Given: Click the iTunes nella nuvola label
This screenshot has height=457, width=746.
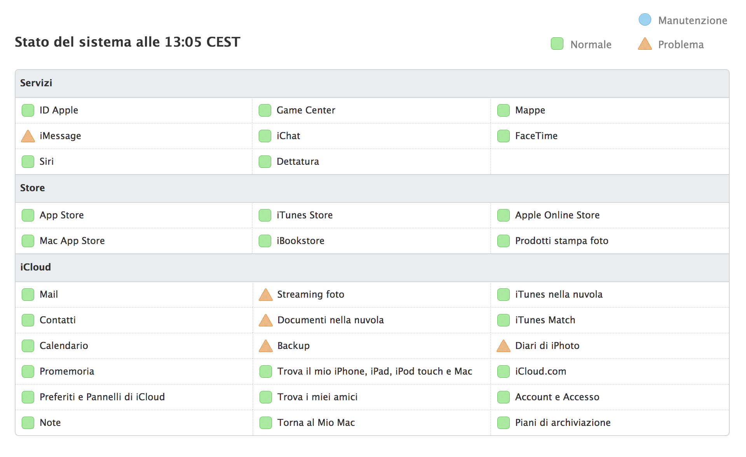Looking at the screenshot, I should [x=559, y=295].
